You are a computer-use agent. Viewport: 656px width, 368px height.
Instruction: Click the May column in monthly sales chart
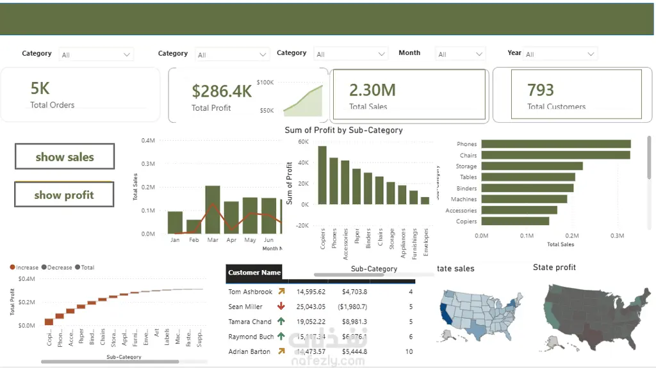(x=250, y=216)
